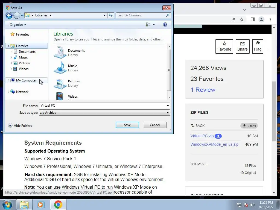
Task: Click the network tray icon
Action: tap(239, 205)
